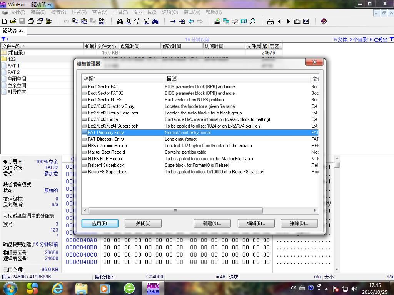This screenshot has width=394, height=295.
Task: Click the template list scroll right arrow
Action: pyautogui.click(x=315, y=210)
